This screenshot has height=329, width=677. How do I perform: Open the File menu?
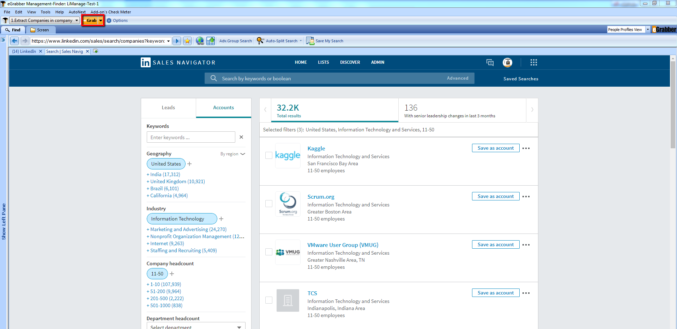[7, 12]
